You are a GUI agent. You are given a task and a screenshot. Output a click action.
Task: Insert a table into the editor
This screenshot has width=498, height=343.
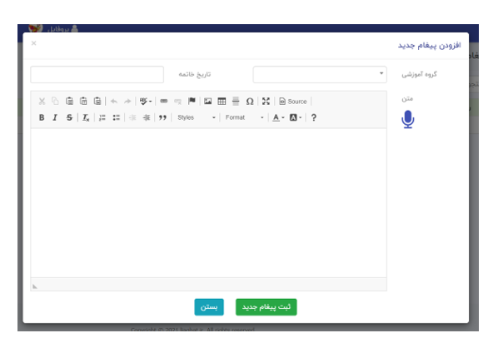click(x=222, y=102)
